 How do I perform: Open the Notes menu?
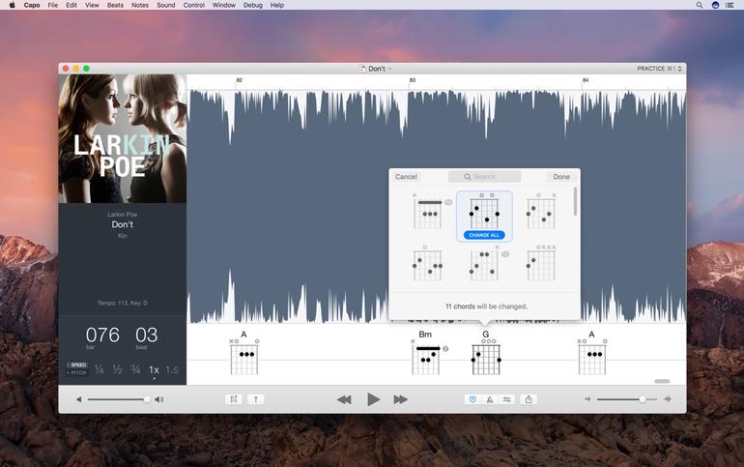click(139, 5)
